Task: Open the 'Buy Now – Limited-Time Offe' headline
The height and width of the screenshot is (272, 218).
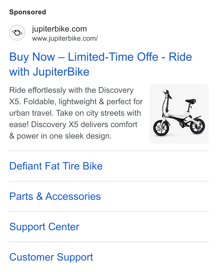Action: pyautogui.click(x=84, y=57)
